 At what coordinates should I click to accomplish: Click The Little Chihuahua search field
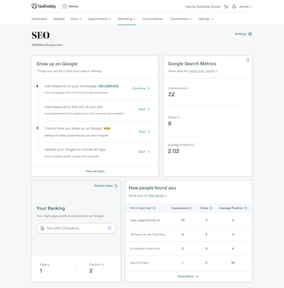click(76, 228)
